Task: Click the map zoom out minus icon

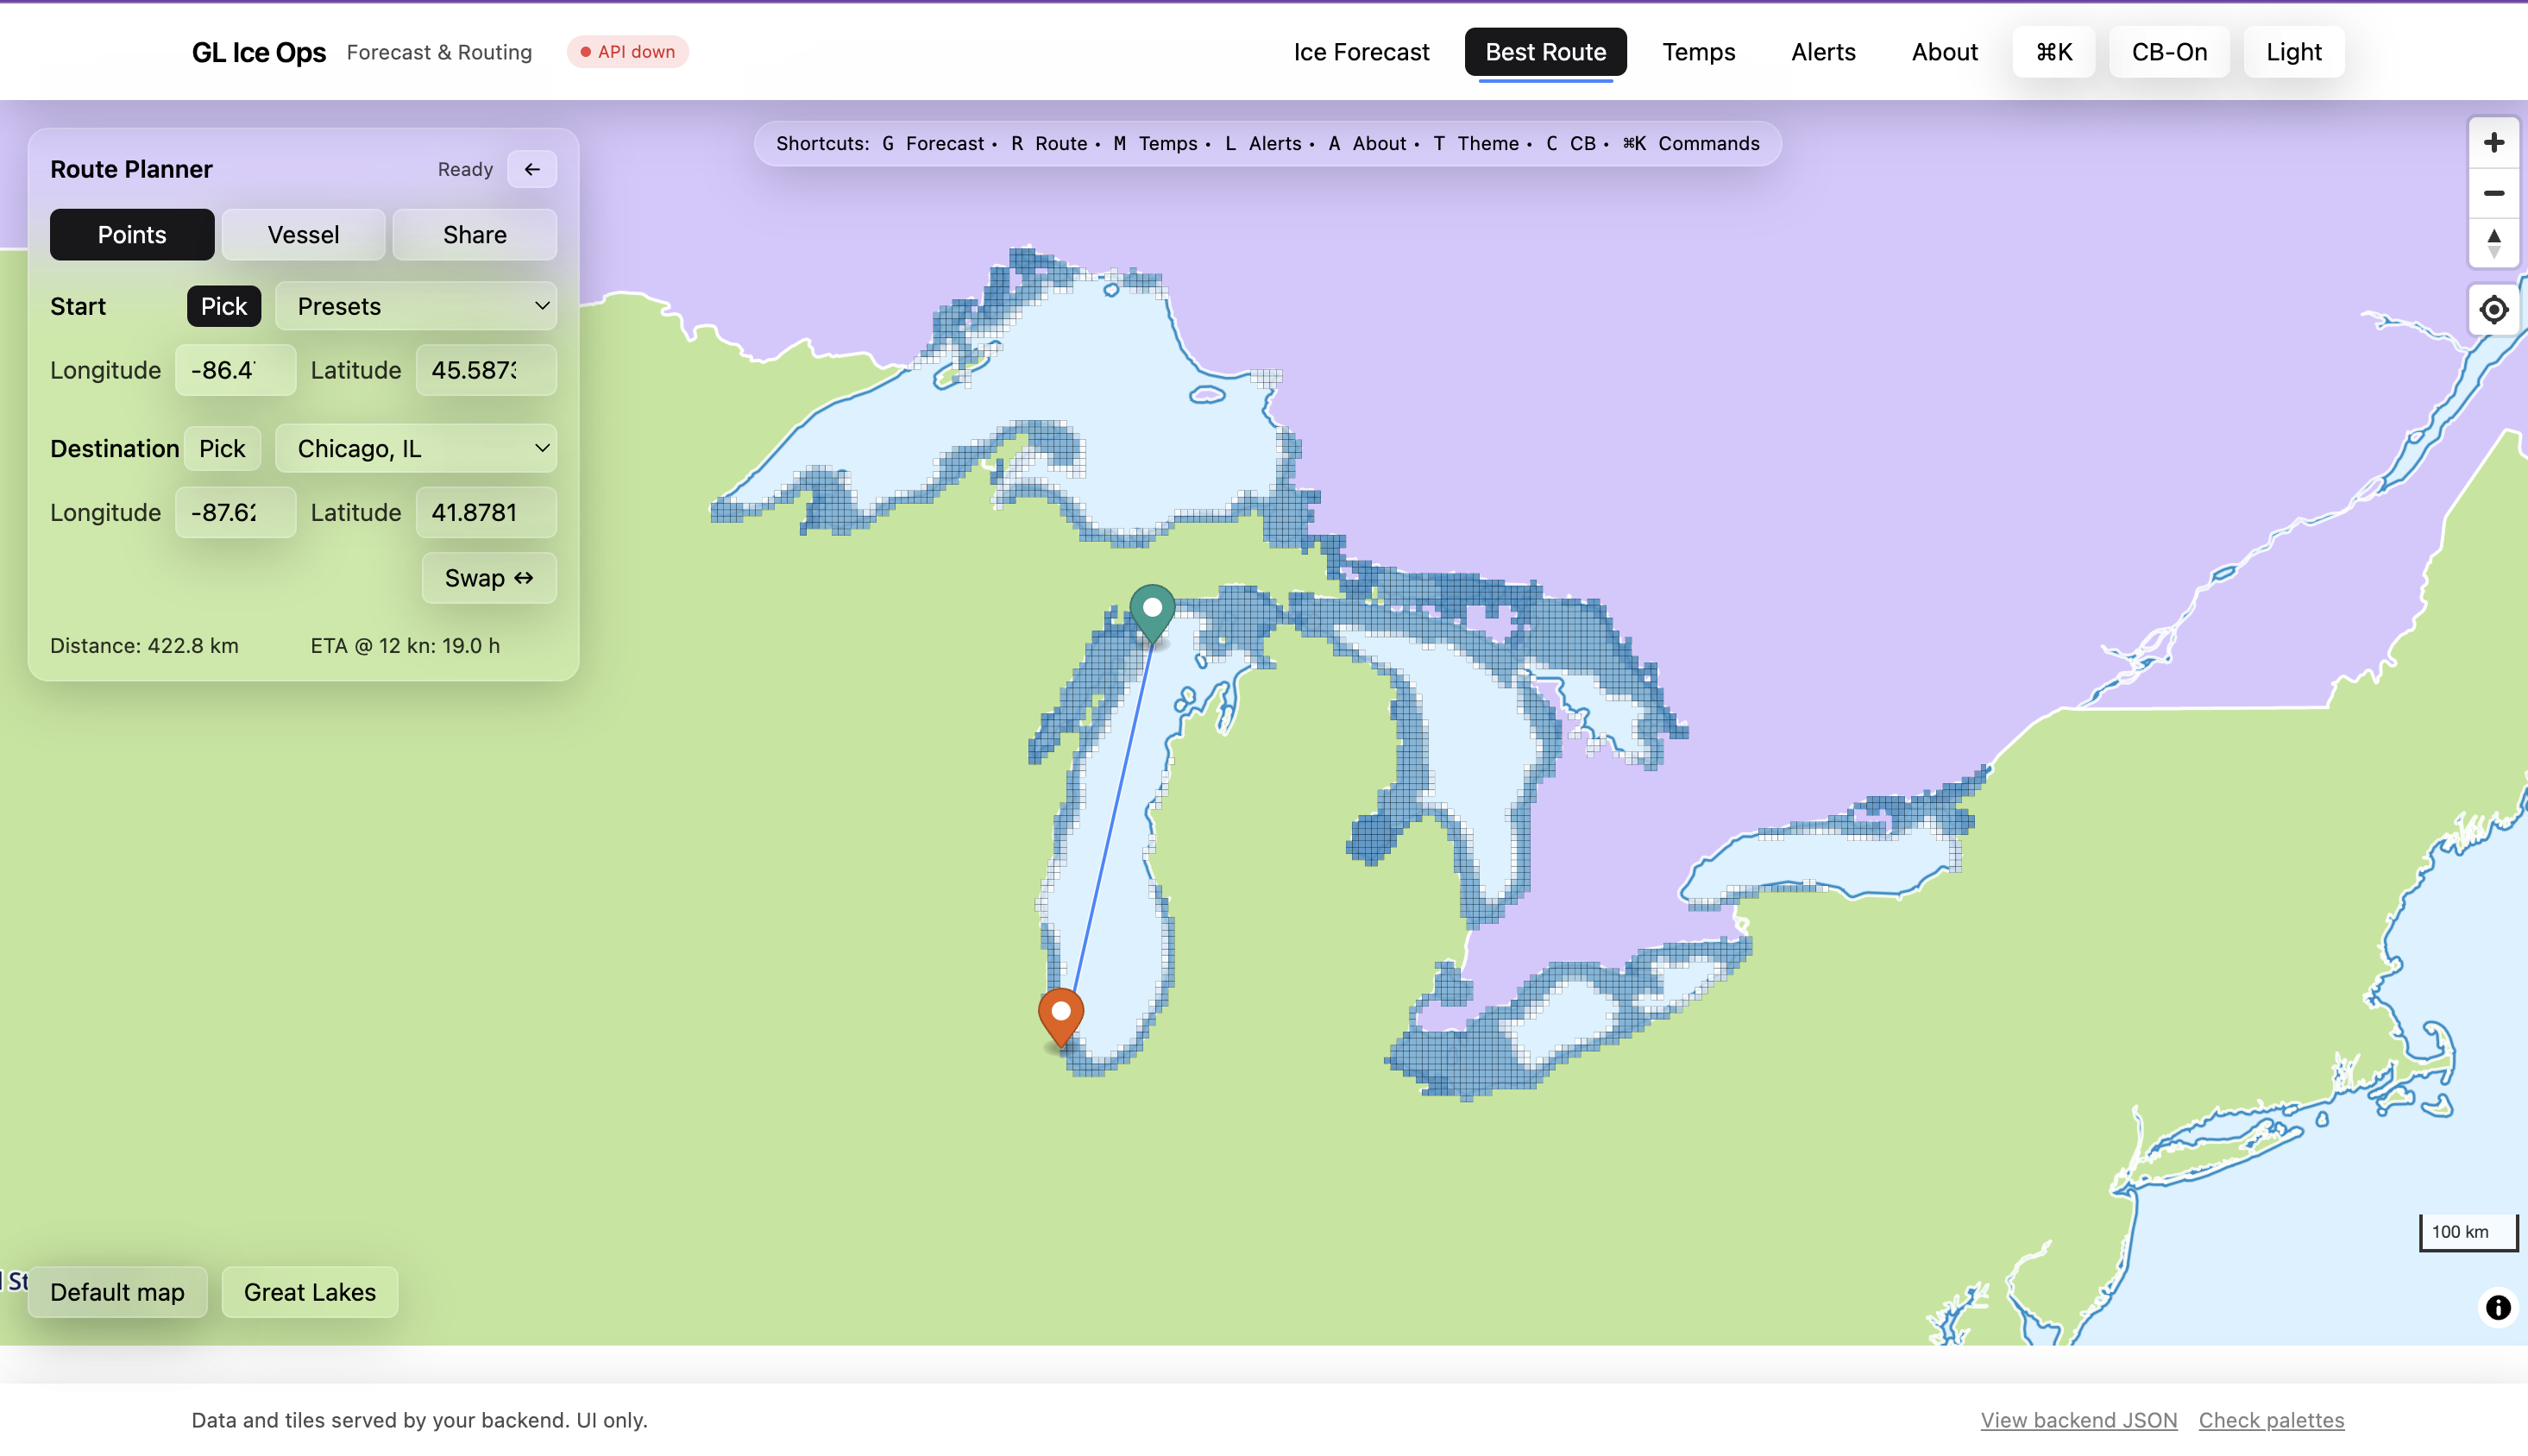Action: tap(2493, 193)
